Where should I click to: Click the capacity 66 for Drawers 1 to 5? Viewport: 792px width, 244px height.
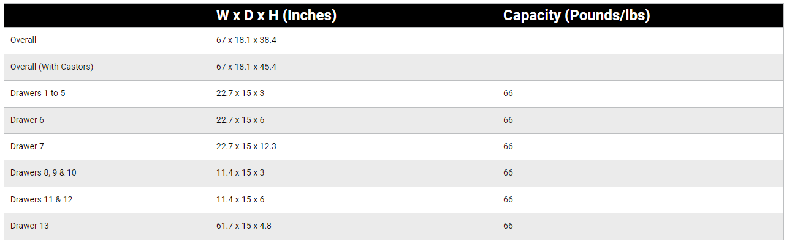point(508,94)
